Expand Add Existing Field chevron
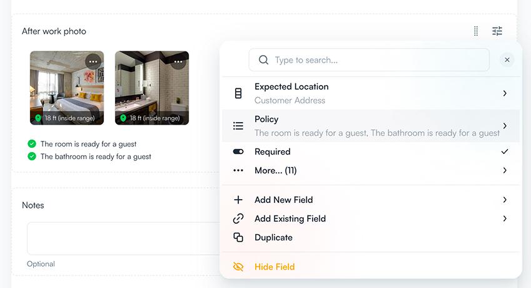The image size is (531, 288). point(505,219)
